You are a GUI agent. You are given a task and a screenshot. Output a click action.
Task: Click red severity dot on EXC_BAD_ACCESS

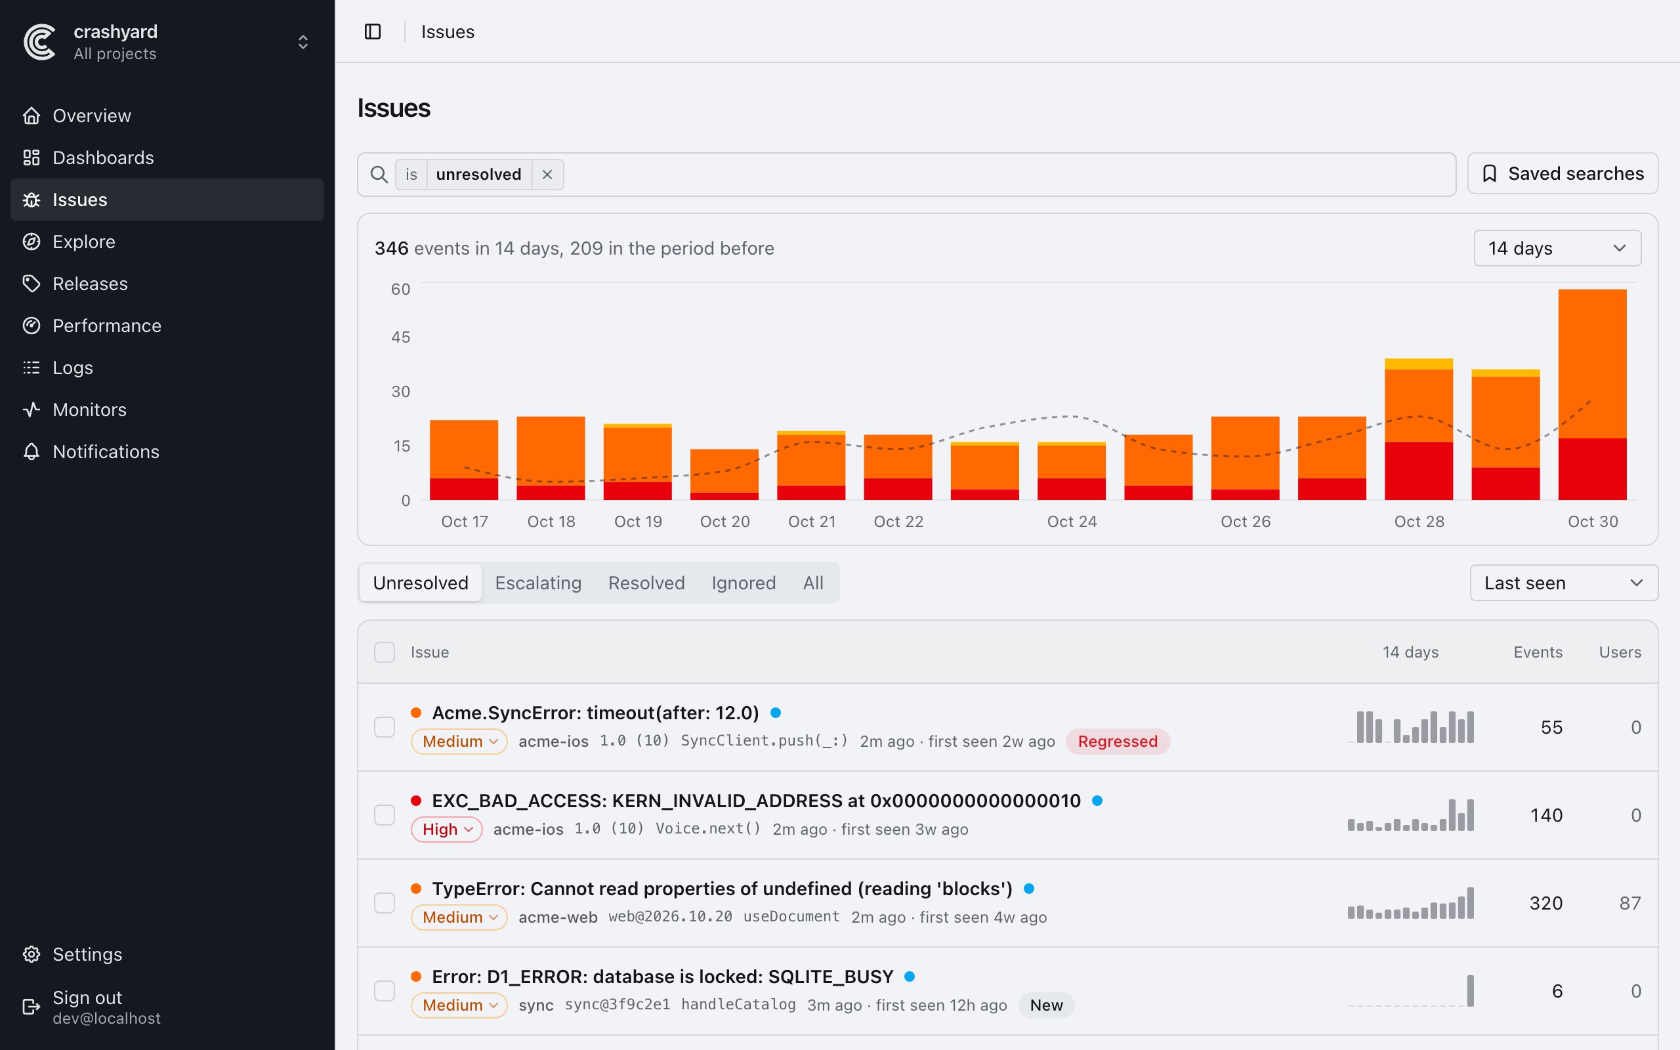pos(417,801)
